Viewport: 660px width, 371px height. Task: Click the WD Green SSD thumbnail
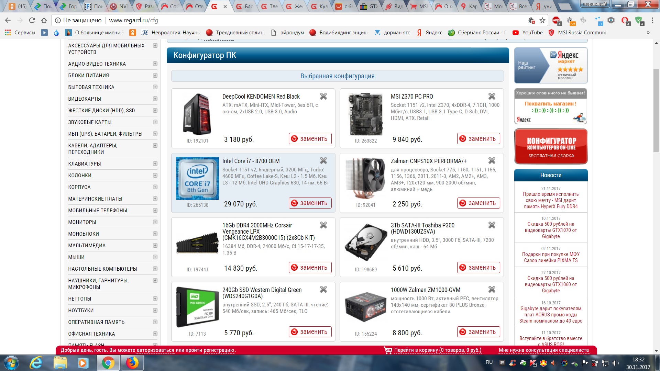click(x=197, y=307)
